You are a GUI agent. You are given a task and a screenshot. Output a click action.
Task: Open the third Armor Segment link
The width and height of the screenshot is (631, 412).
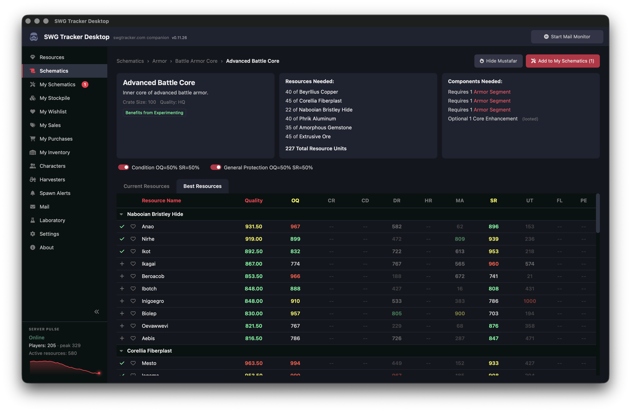coord(492,110)
